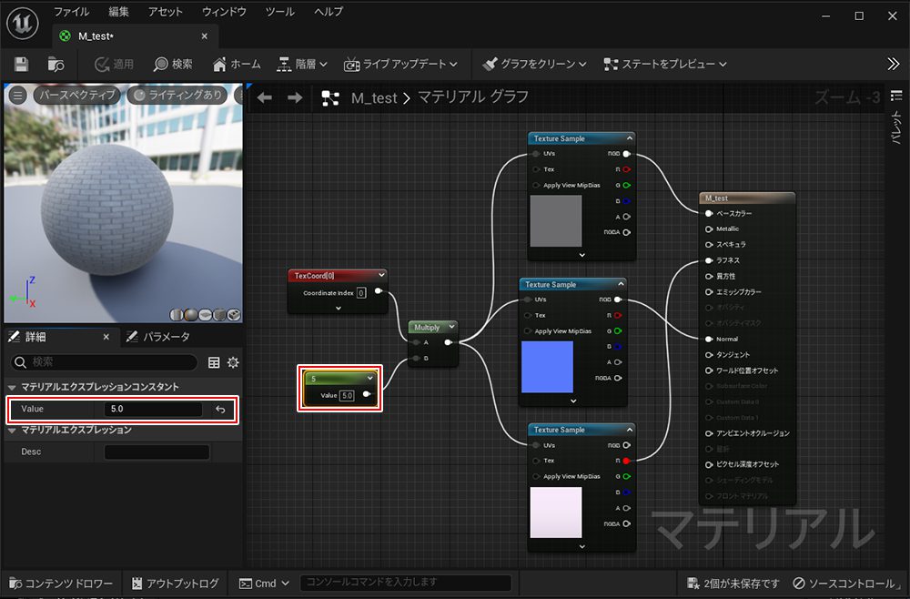Open the Window menu
Viewport: 910px width, 599px height.
(223, 12)
